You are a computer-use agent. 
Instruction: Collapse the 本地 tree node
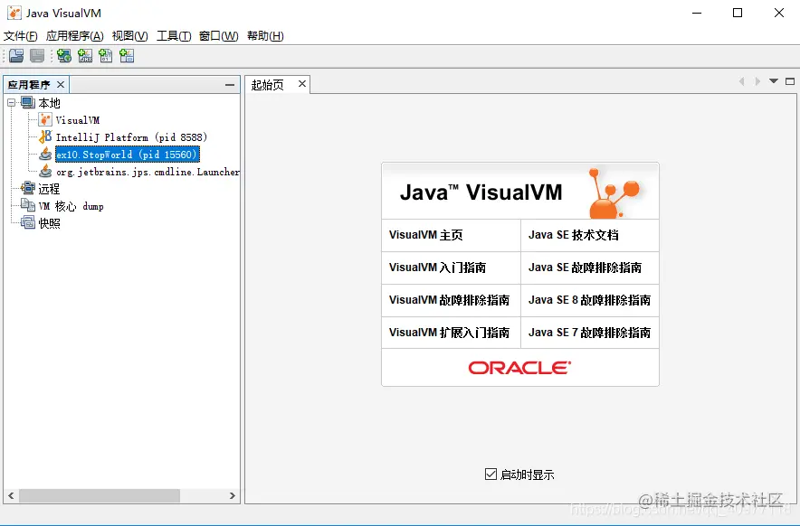click(11, 102)
